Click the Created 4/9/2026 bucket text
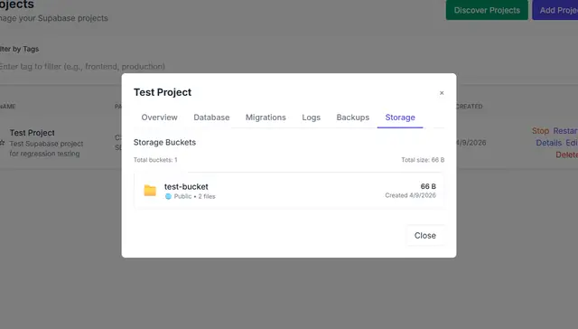This screenshot has width=578, height=329. point(410,195)
